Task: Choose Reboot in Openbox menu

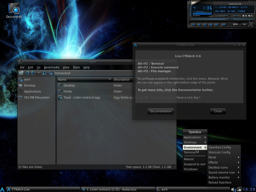Action: point(195,159)
